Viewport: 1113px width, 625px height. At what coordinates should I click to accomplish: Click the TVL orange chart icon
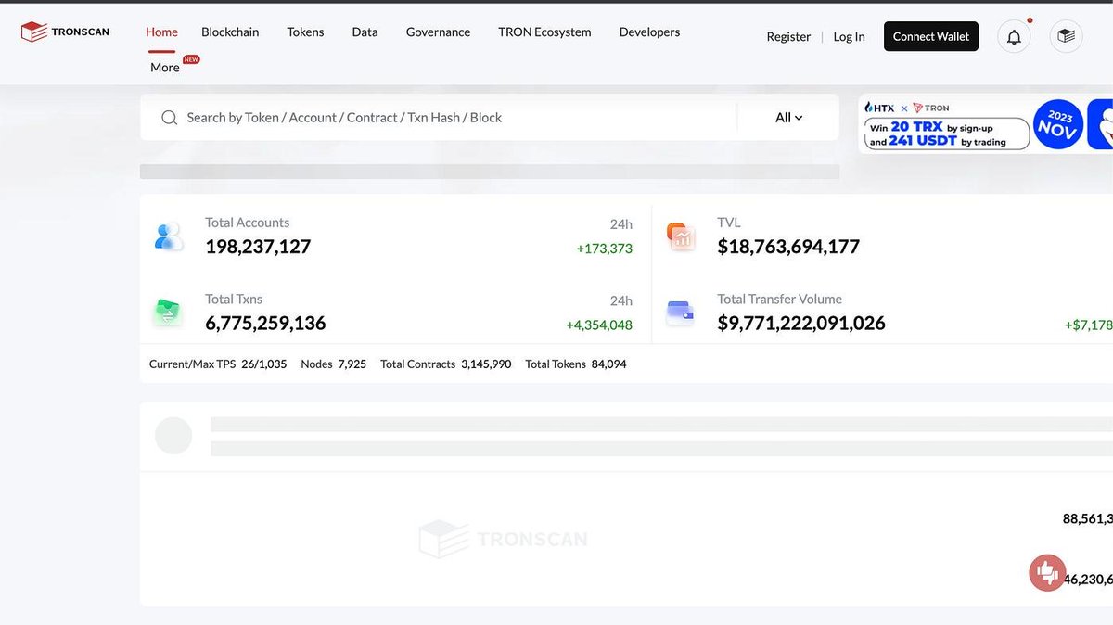[x=681, y=236]
